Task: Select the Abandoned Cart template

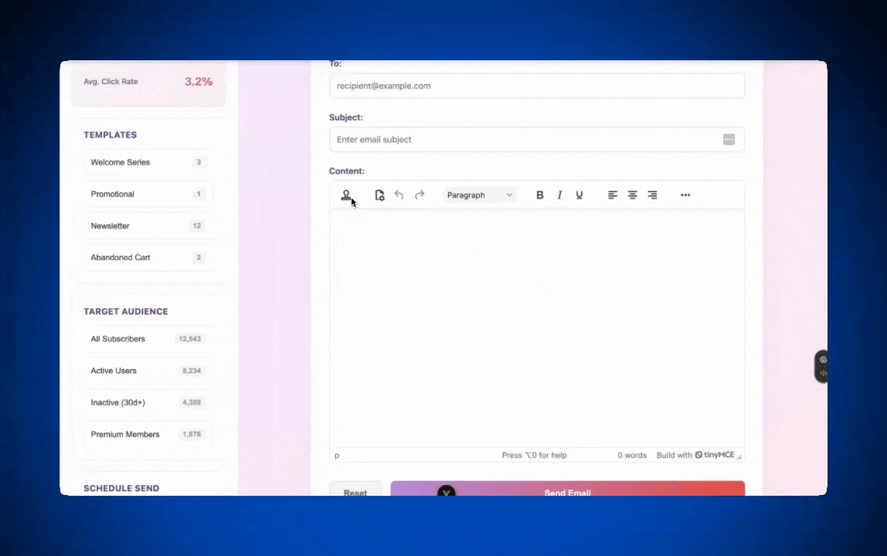Action: pos(149,257)
